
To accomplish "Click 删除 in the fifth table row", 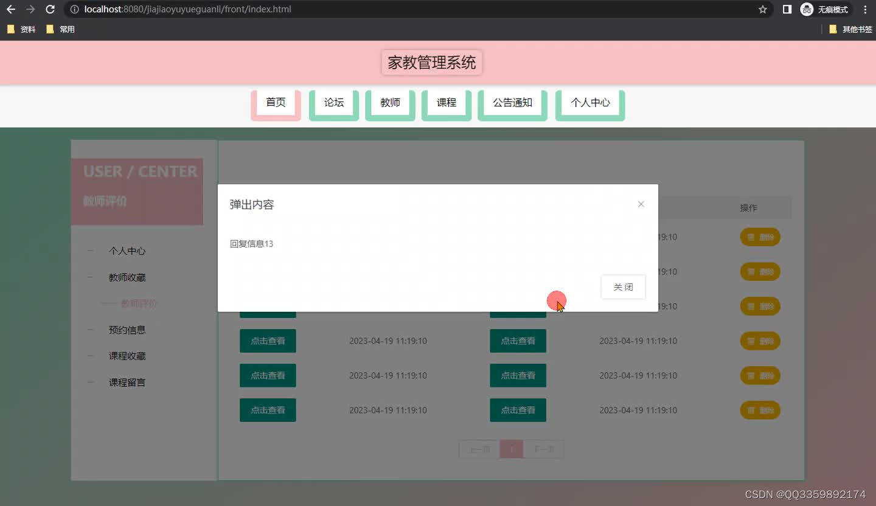I will tap(760, 376).
